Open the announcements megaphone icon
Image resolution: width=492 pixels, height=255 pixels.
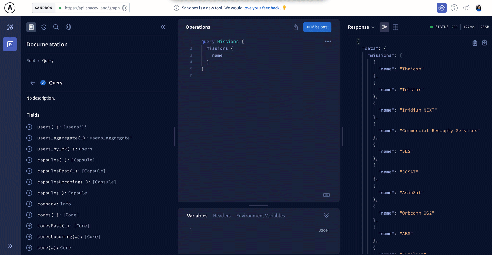click(x=466, y=8)
